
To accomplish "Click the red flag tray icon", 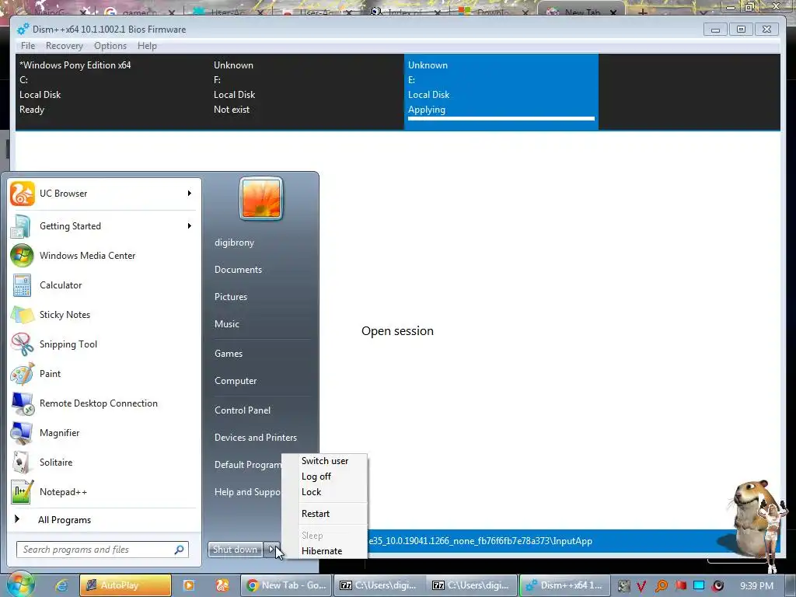I will pos(680,585).
